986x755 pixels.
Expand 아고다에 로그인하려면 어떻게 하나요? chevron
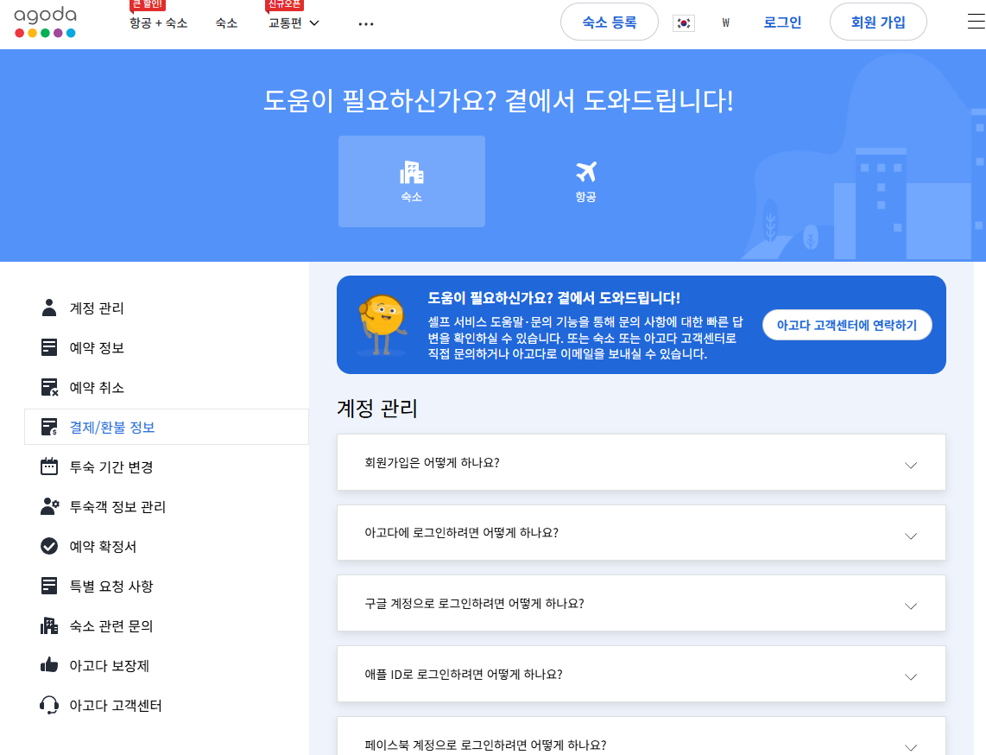click(x=911, y=536)
